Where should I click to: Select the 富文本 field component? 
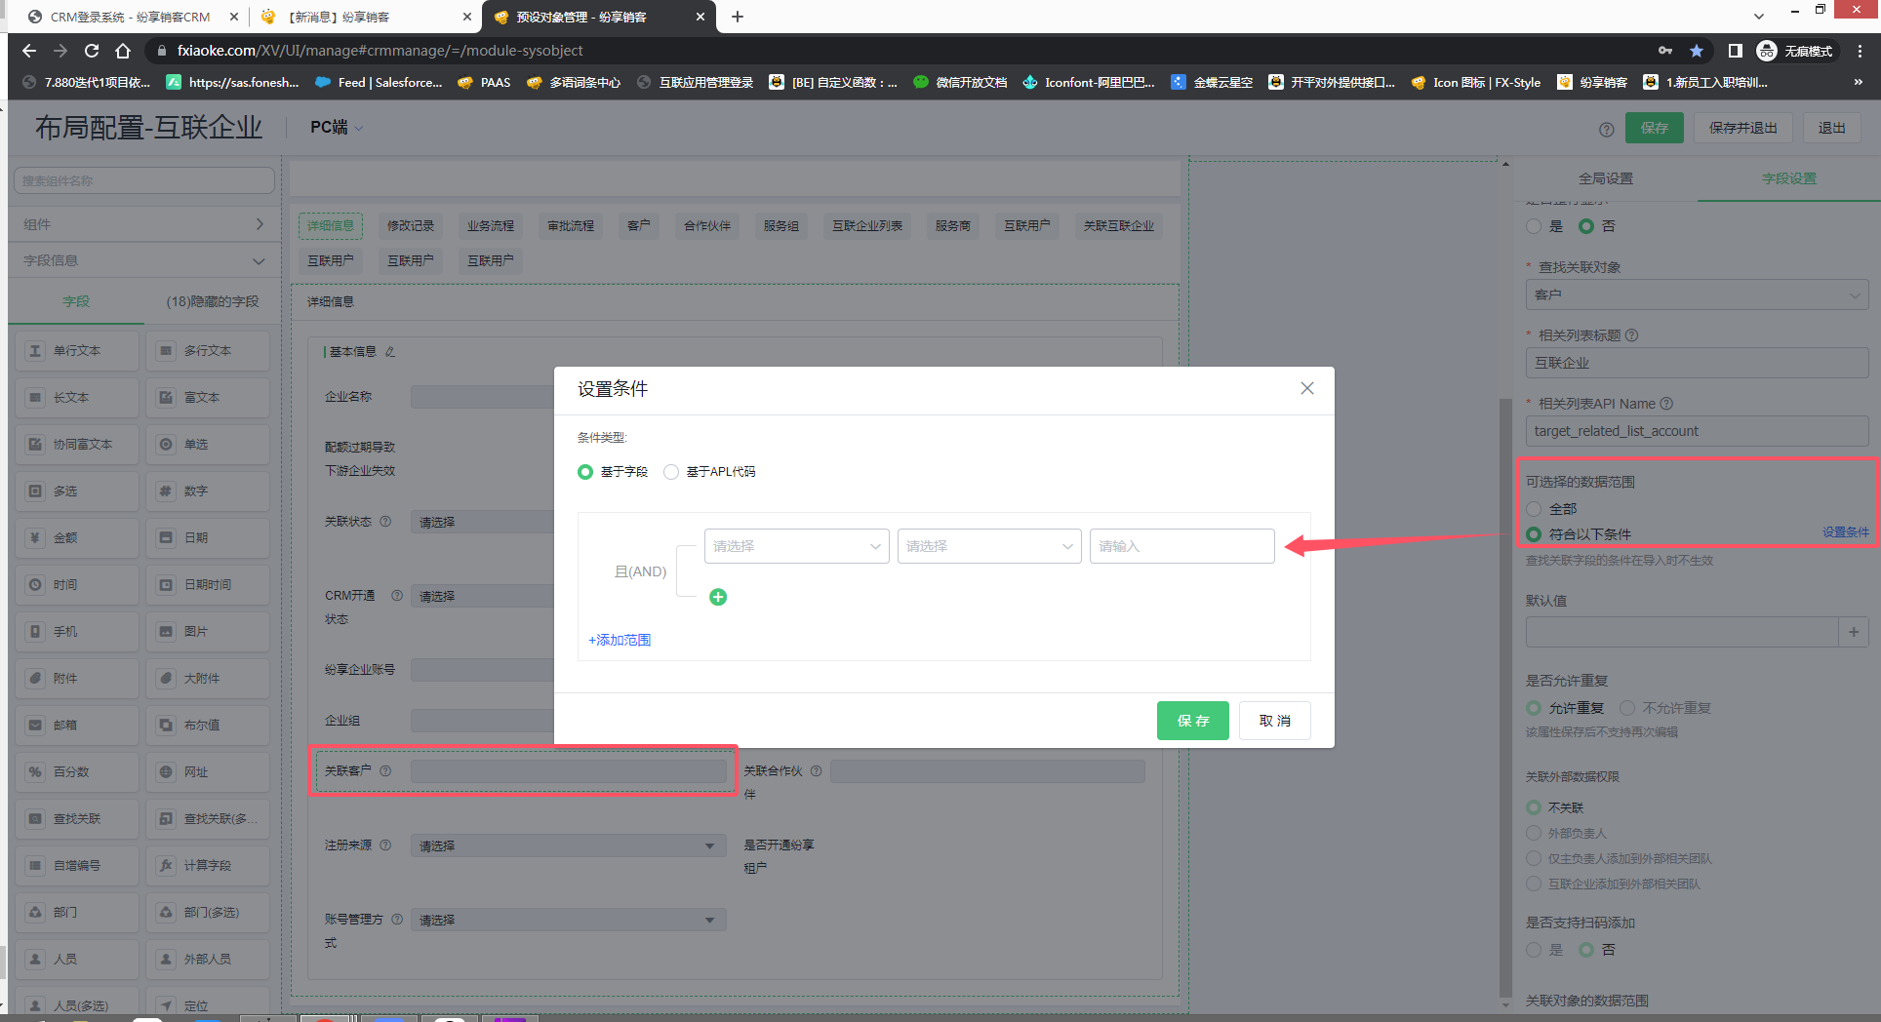tap(208, 398)
